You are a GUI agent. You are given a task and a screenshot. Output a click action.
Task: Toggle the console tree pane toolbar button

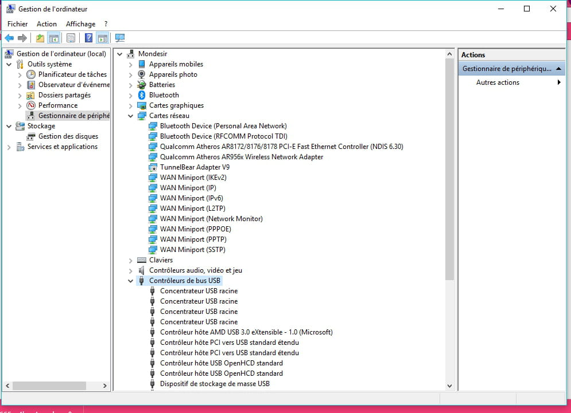tap(53, 38)
